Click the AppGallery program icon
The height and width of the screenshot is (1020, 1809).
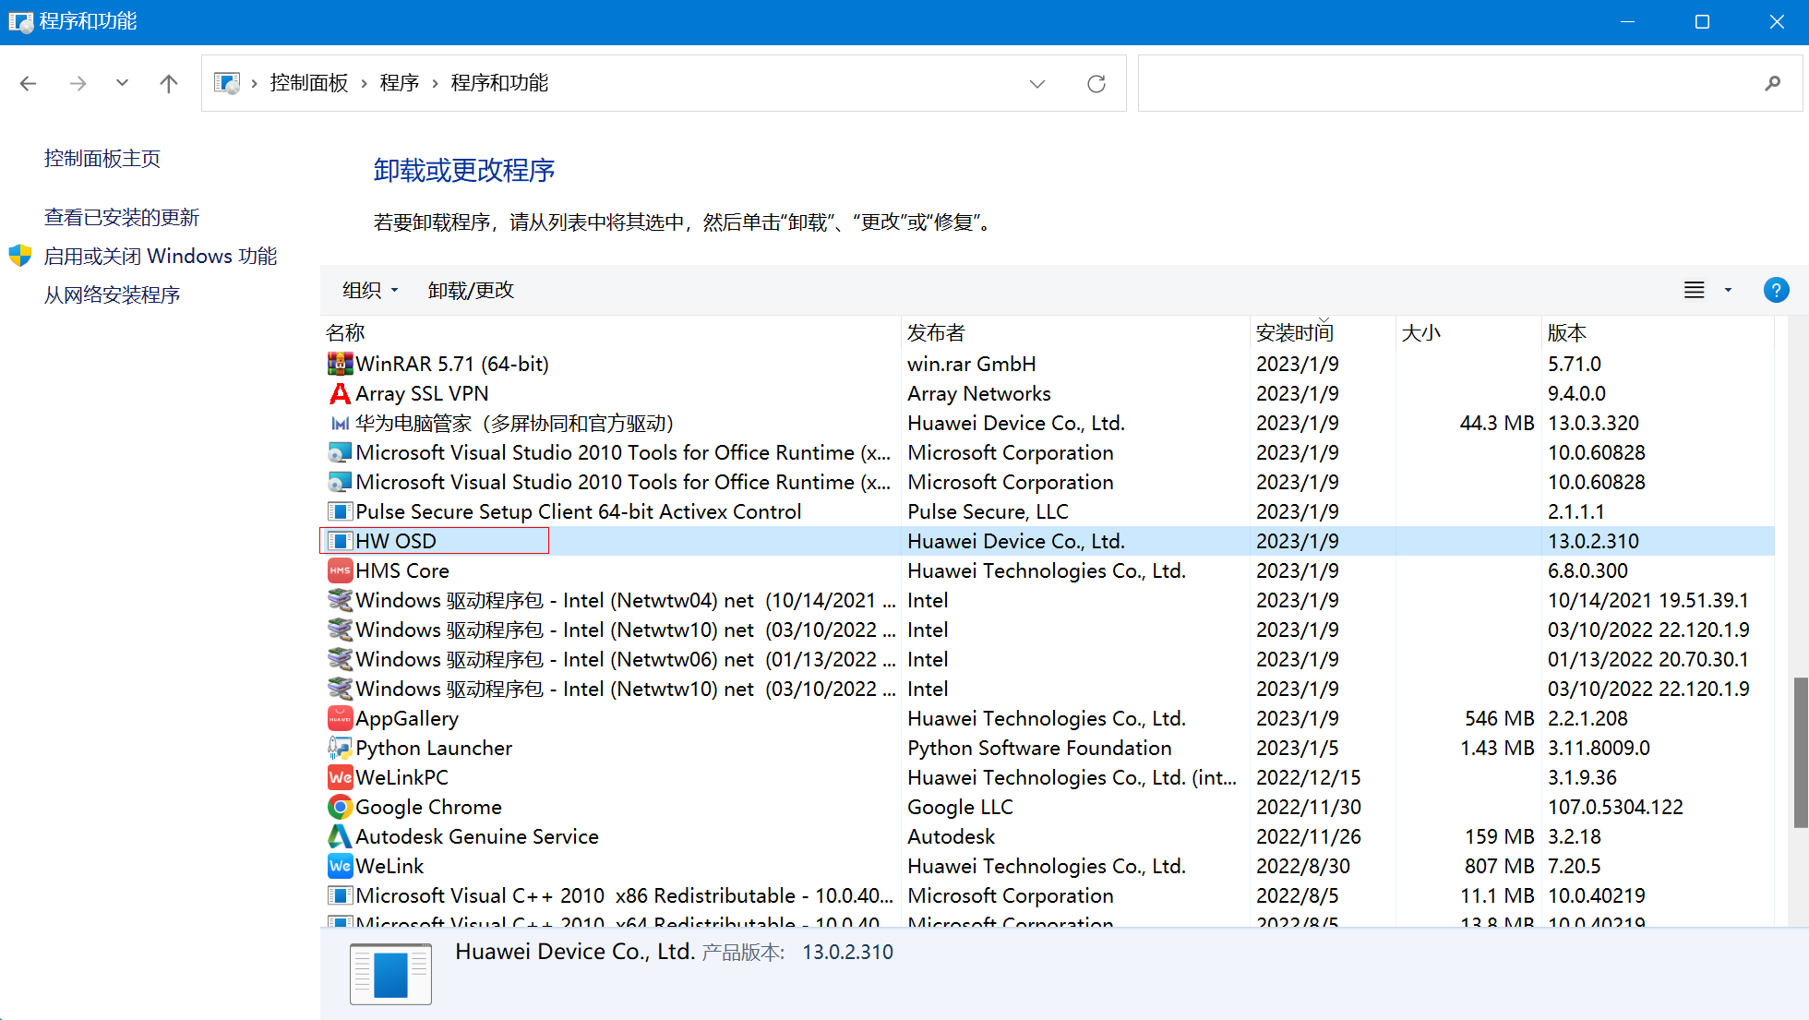tap(340, 718)
